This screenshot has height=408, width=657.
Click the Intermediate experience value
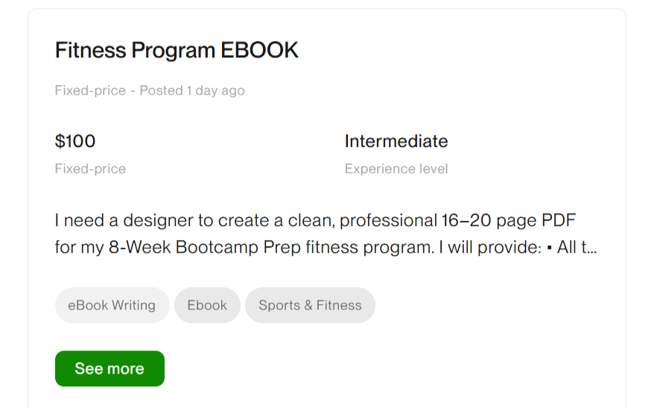(x=396, y=141)
